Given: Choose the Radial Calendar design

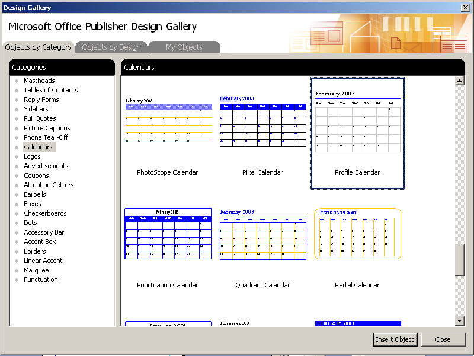Looking at the screenshot, I should [357, 234].
